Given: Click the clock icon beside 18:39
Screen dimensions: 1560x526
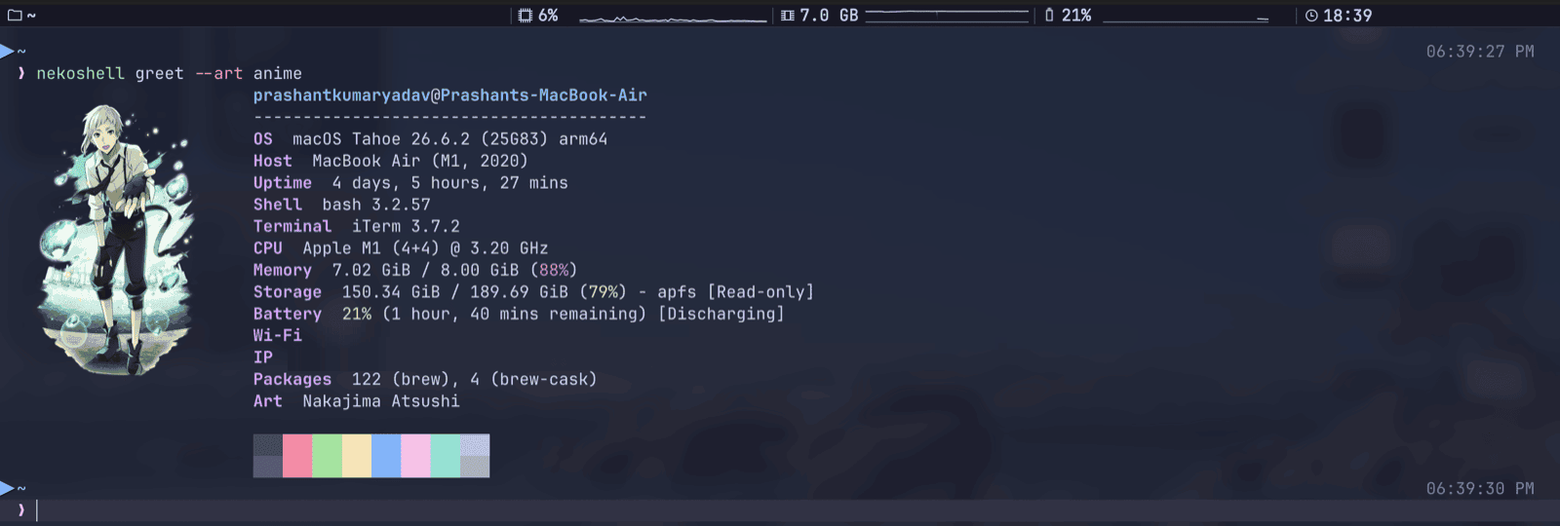Looking at the screenshot, I should coord(1311,16).
